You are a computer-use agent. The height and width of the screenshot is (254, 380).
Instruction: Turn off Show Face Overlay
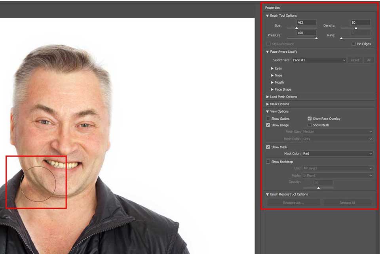point(310,118)
